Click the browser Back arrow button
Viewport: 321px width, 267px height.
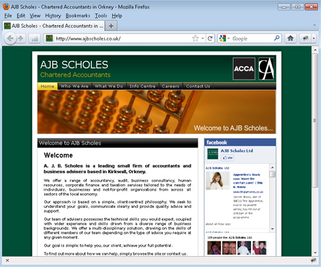tap(10, 39)
